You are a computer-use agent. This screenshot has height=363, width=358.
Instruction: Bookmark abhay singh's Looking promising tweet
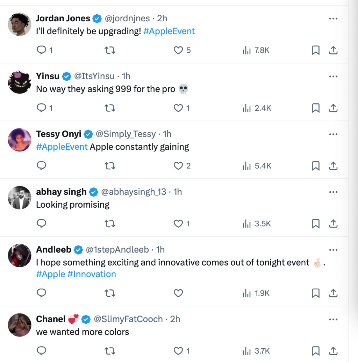click(316, 224)
